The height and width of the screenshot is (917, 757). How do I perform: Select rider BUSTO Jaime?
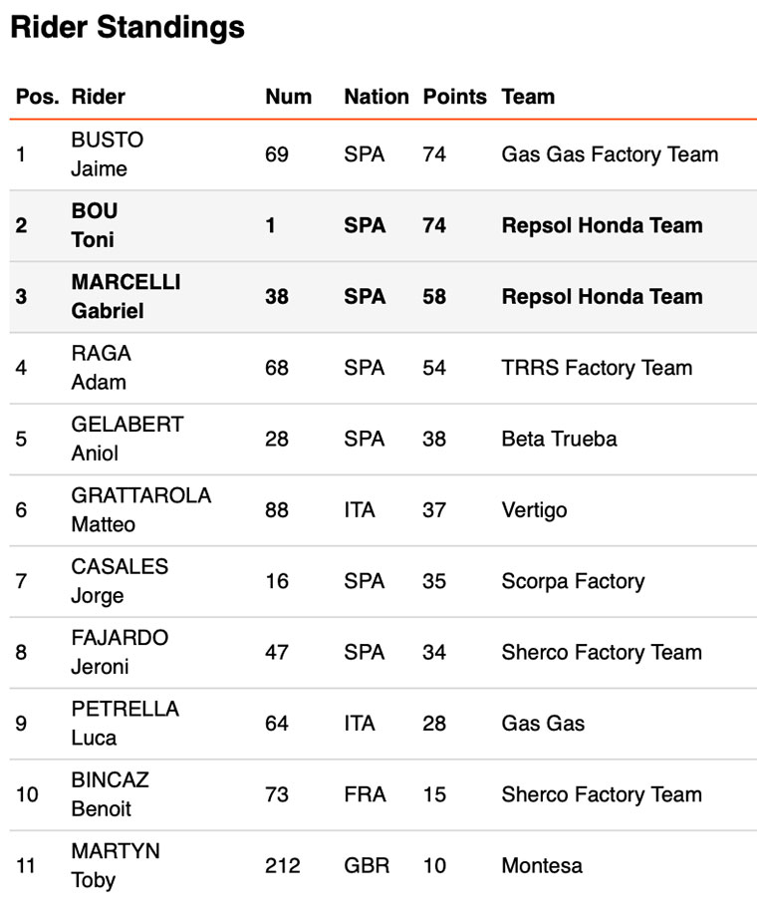click(x=107, y=154)
